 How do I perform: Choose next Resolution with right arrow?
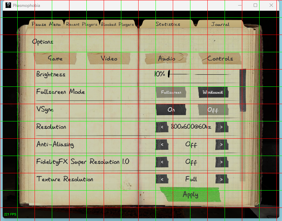[x=222, y=127]
